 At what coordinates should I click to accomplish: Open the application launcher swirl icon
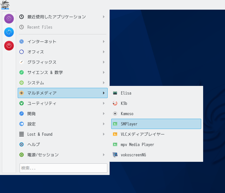click(5, 5)
